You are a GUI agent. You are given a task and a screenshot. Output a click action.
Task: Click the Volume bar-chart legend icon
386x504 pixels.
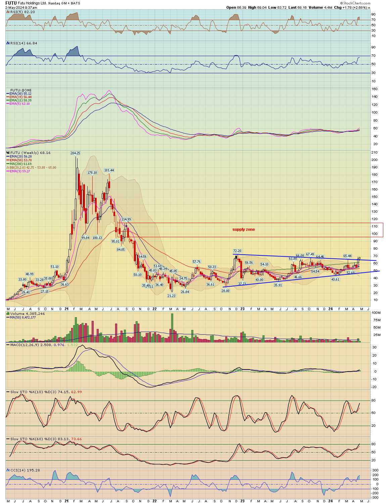tap(8, 314)
